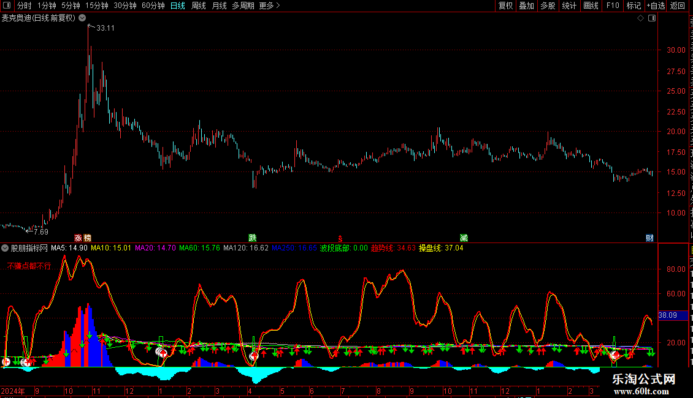Screen dimensions: 693x398
Task: Click the 操盘线: 37.04 value
Action: (441, 248)
